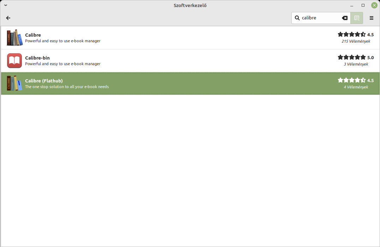Open the Calibre-bin package entry
This screenshot has width=380, height=247.
coord(190,61)
